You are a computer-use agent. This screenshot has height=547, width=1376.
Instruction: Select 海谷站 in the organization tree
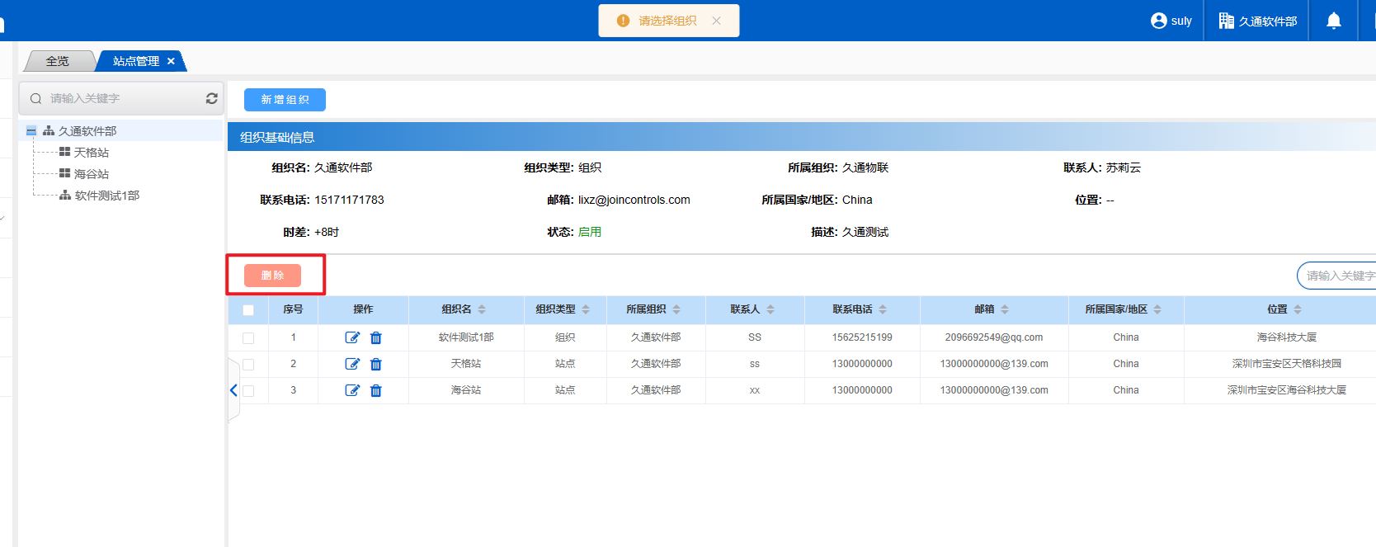(x=92, y=174)
